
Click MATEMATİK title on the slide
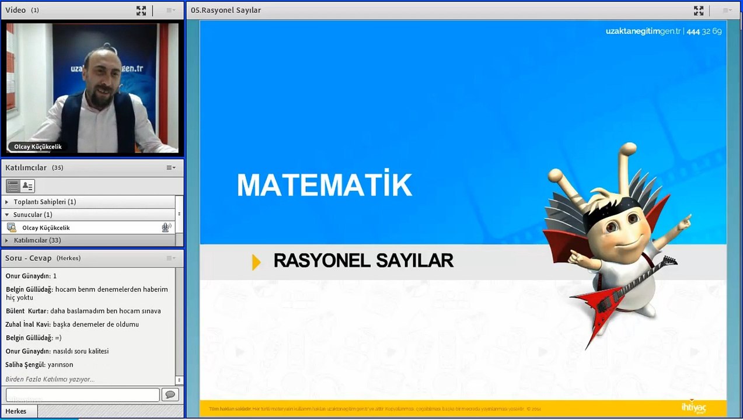click(x=325, y=185)
